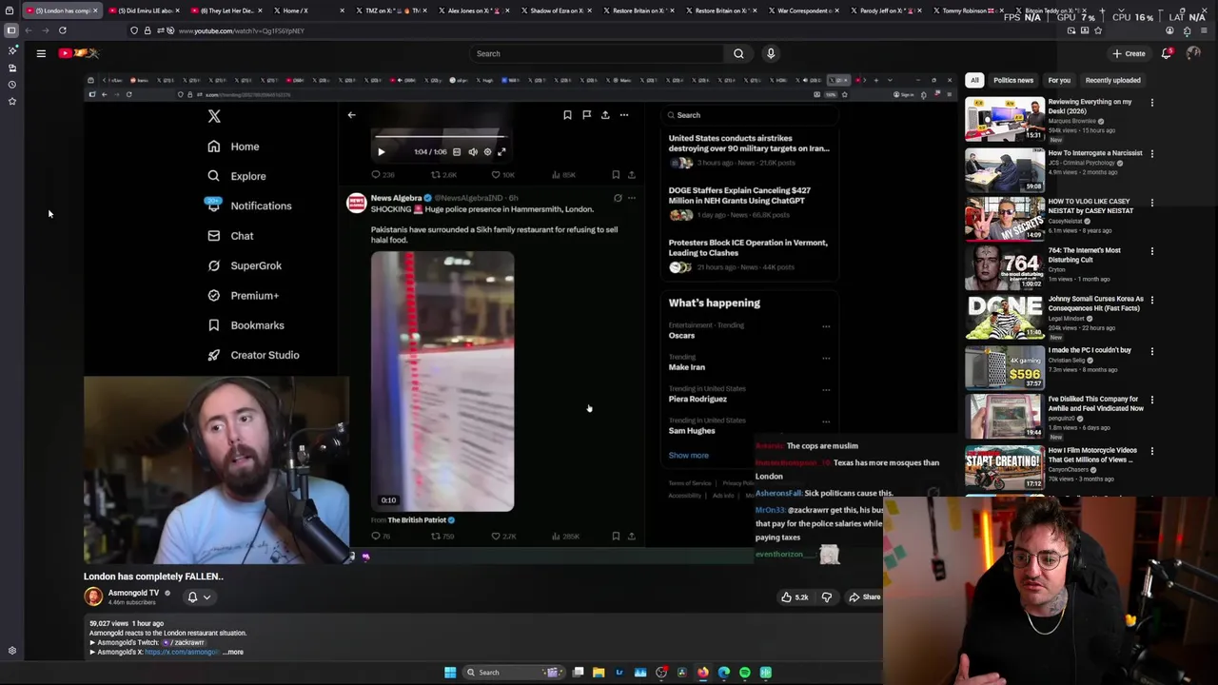Open options menu for 764 Disturbing Cult video
The width and height of the screenshot is (1218, 685).
(1152, 252)
